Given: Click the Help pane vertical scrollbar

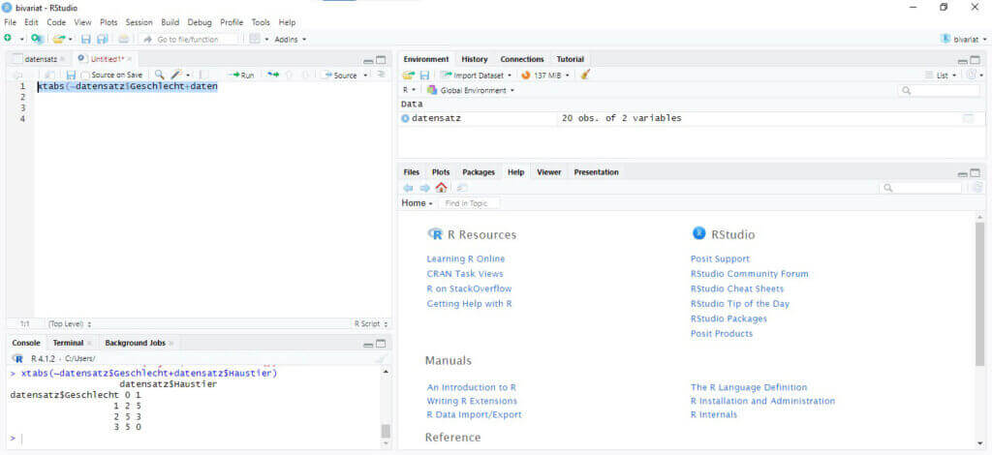Looking at the screenshot, I should [x=980, y=294].
